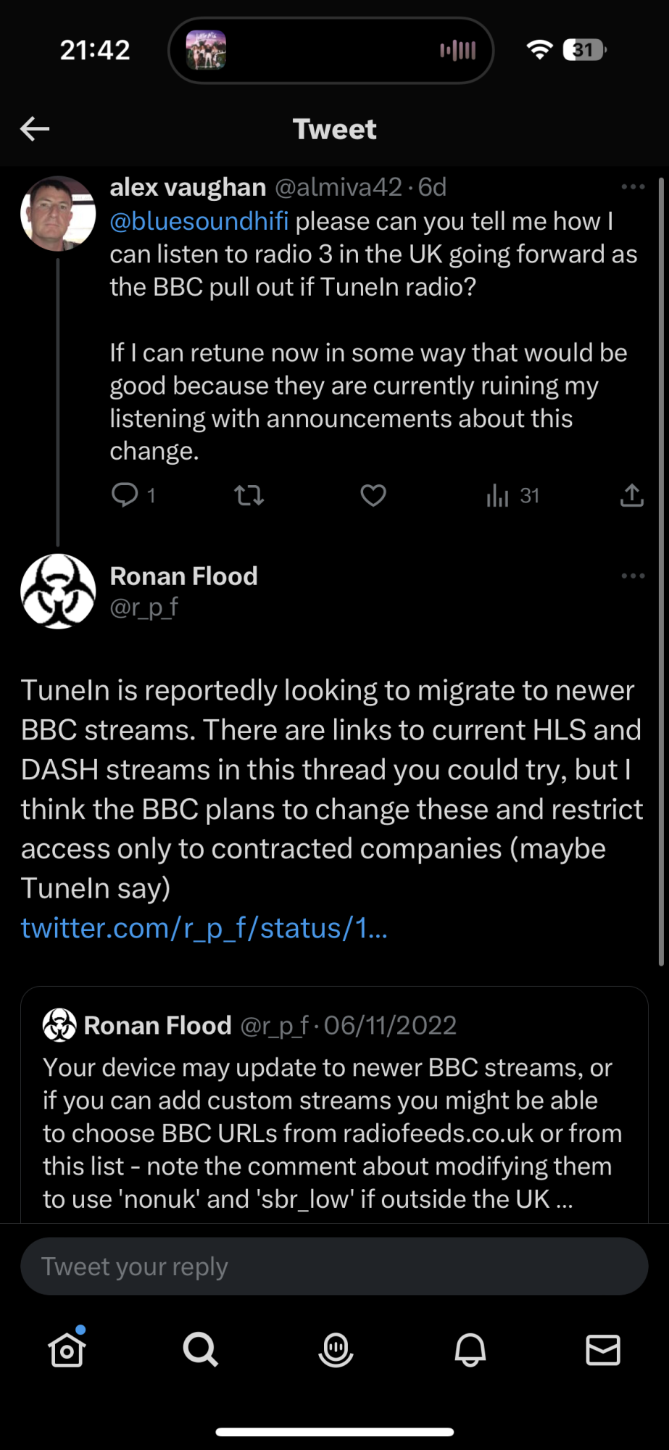Viewport: 669px width, 1450px height.
Task: Like alex vaughan's tweet
Action: click(373, 495)
